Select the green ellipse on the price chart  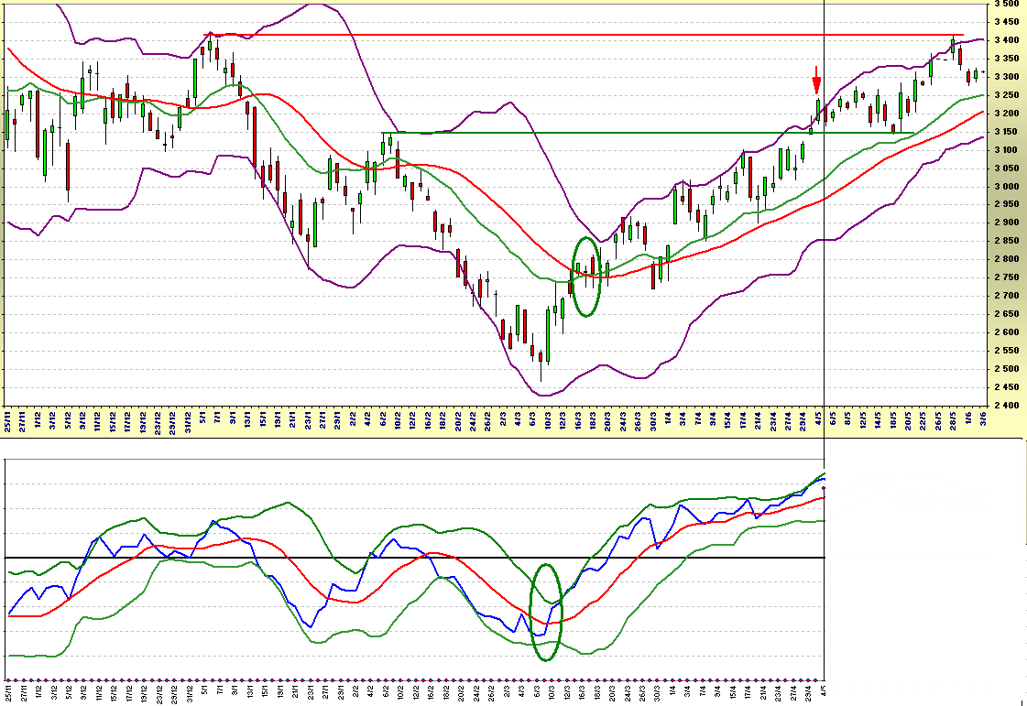587,277
